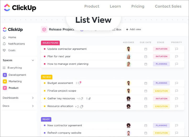Collapse the ISSUES FOUND group label
The height and width of the screenshot is (137, 189).
(x=50, y=43)
